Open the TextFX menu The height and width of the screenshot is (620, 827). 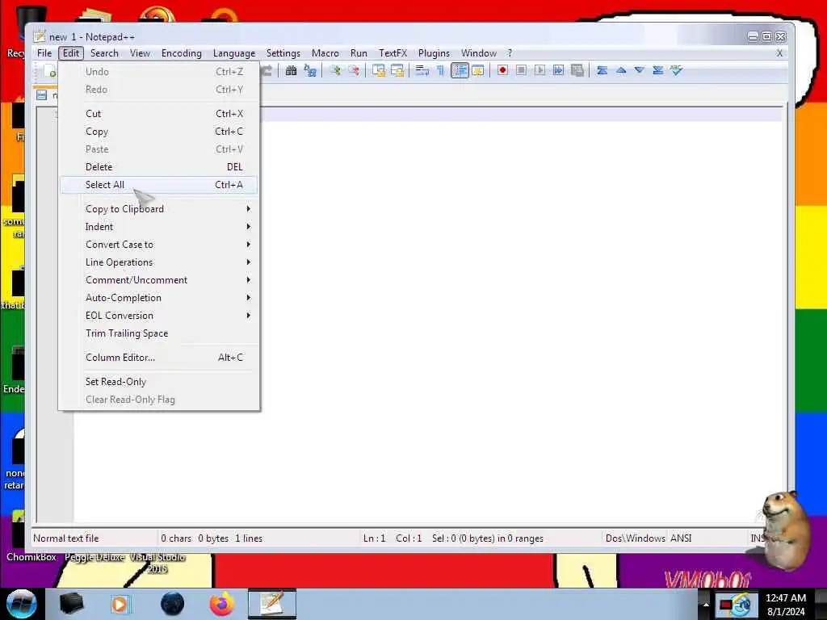(x=393, y=53)
